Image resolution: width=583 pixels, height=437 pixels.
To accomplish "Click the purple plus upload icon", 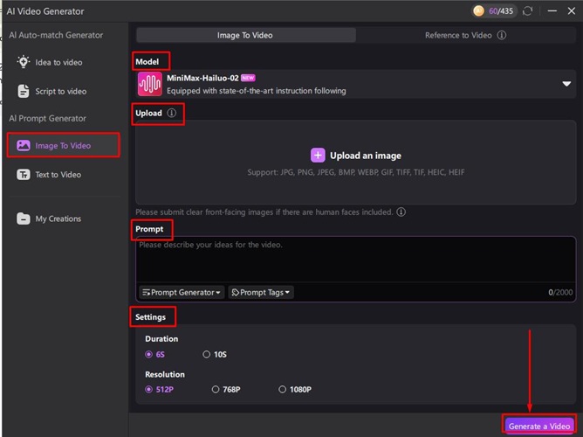I will 318,156.
